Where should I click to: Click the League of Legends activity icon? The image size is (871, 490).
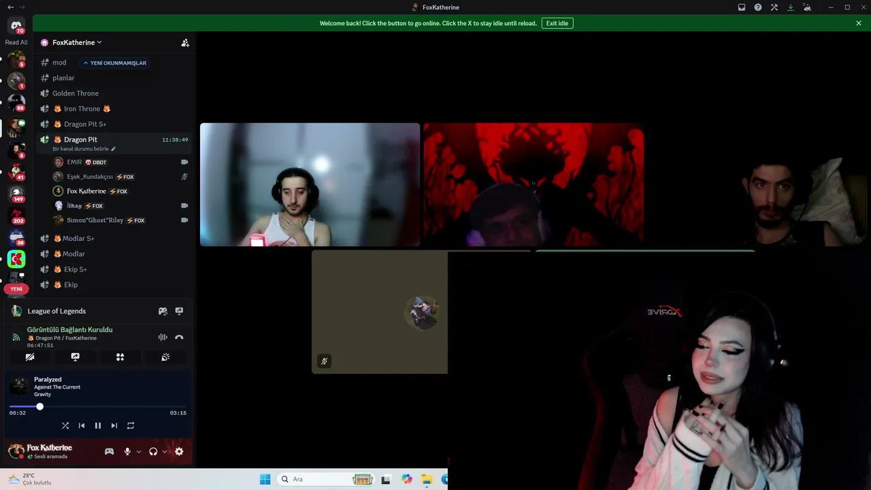click(x=16, y=311)
